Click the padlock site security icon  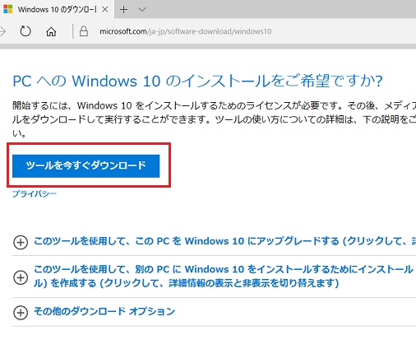pyautogui.click(x=84, y=31)
